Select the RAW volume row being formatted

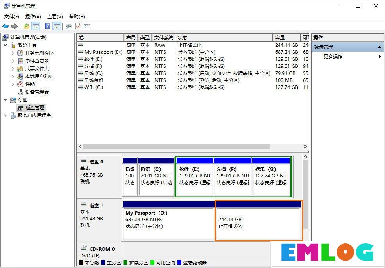coord(193,45)
